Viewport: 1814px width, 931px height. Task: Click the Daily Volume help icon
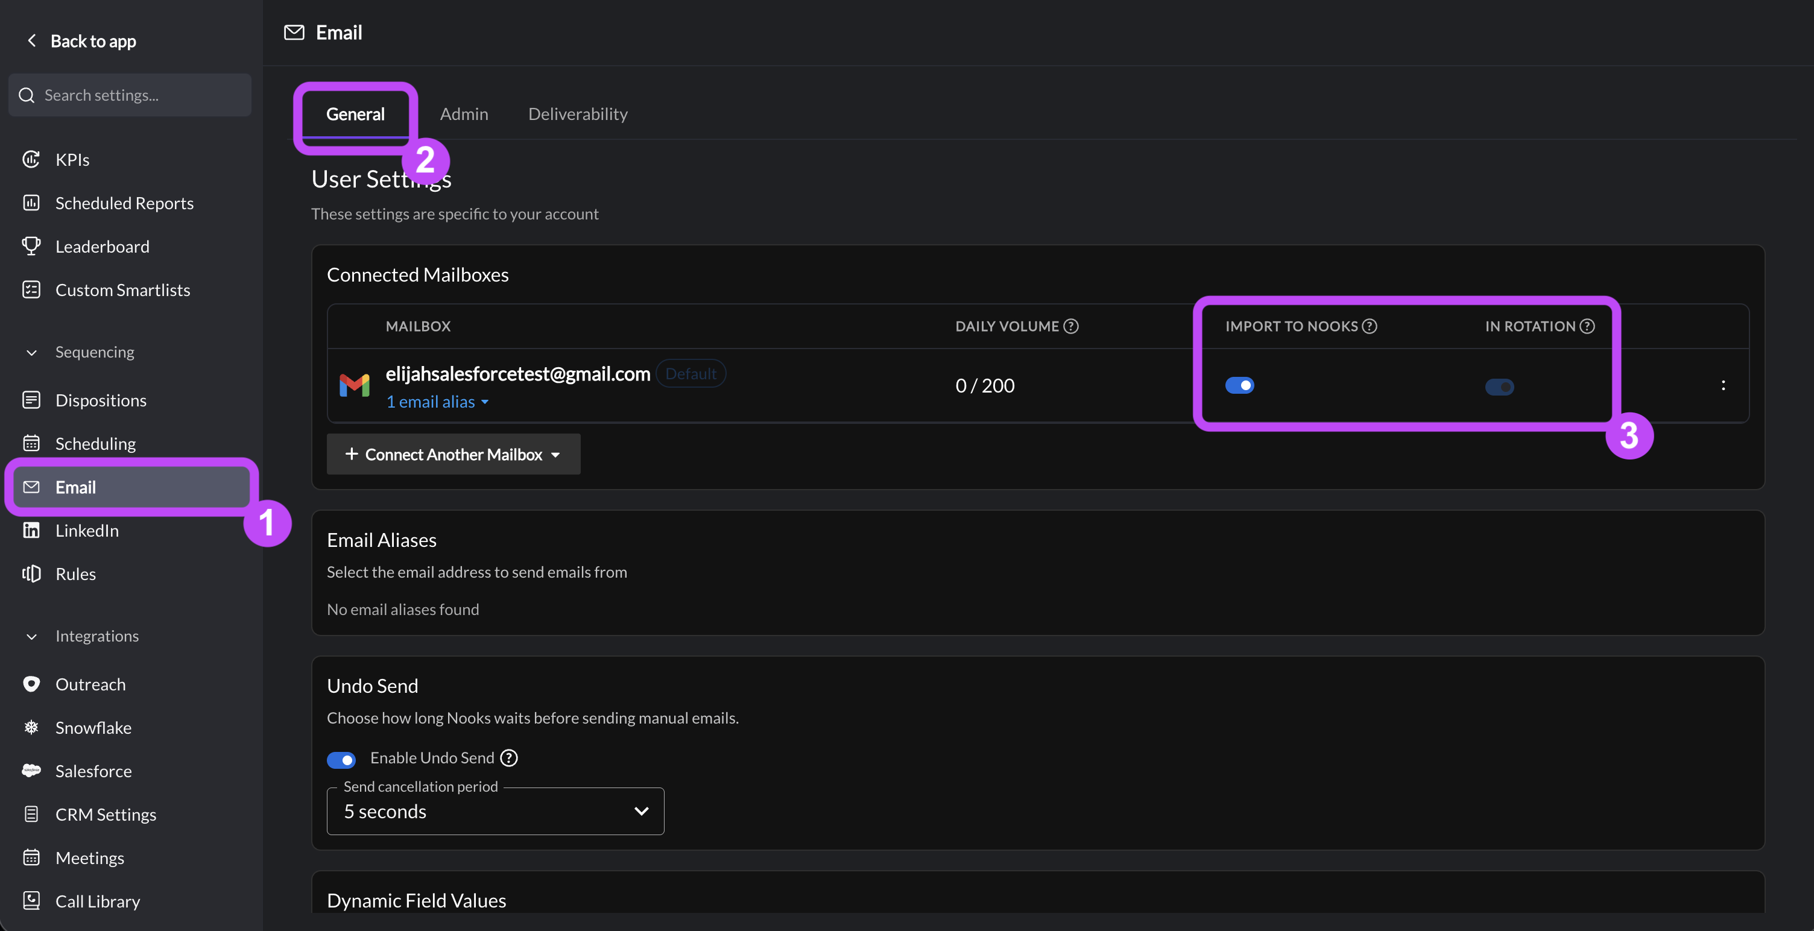pos(1070,326)
